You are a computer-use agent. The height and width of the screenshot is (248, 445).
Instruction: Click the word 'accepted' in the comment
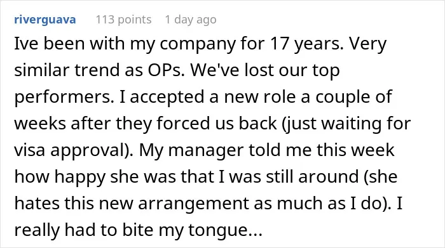tap(167, 97)
